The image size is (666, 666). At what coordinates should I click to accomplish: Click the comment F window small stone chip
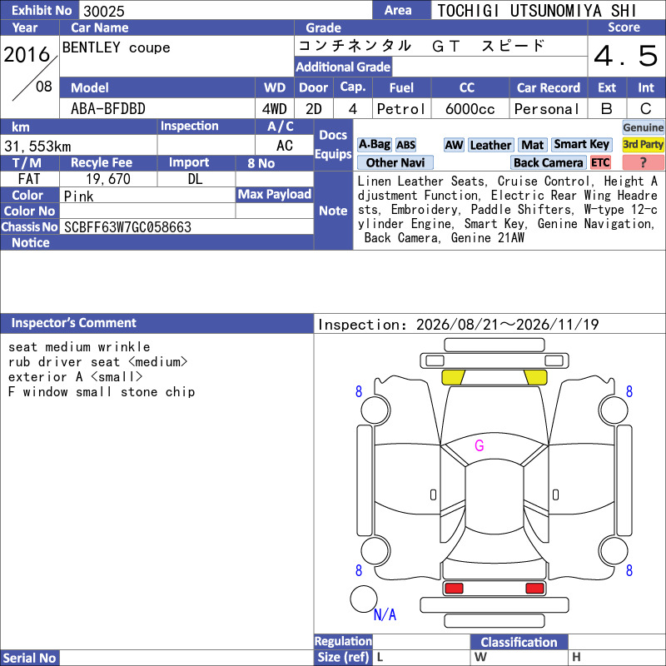coord(102,392)
